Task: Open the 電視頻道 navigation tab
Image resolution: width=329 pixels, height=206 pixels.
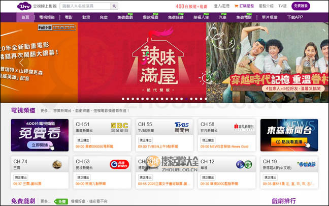Action: click(x=47, y=17)
